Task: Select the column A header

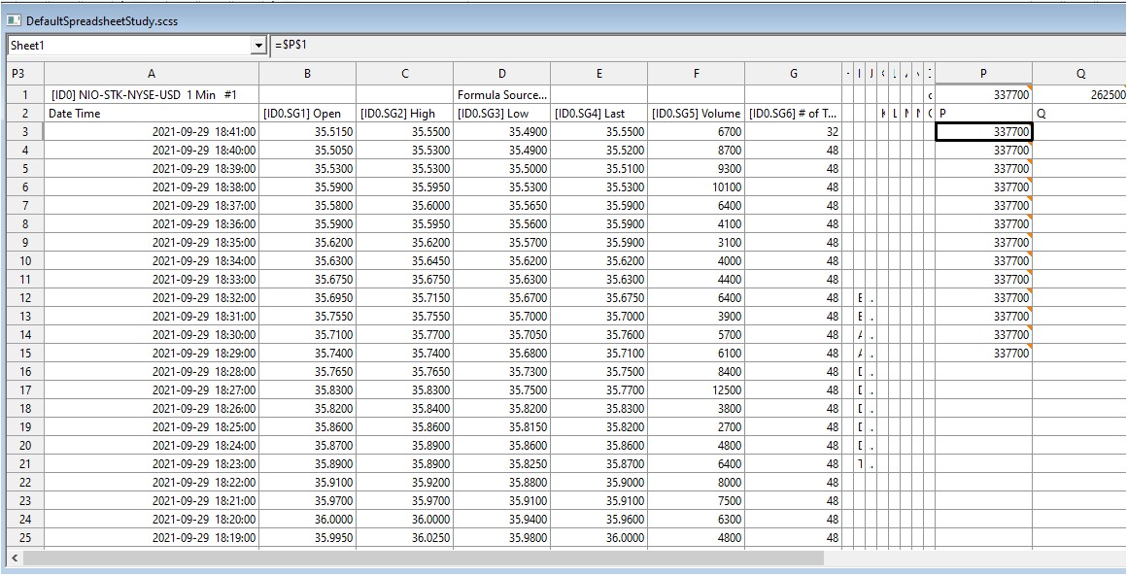Action: tap(152, 74)
